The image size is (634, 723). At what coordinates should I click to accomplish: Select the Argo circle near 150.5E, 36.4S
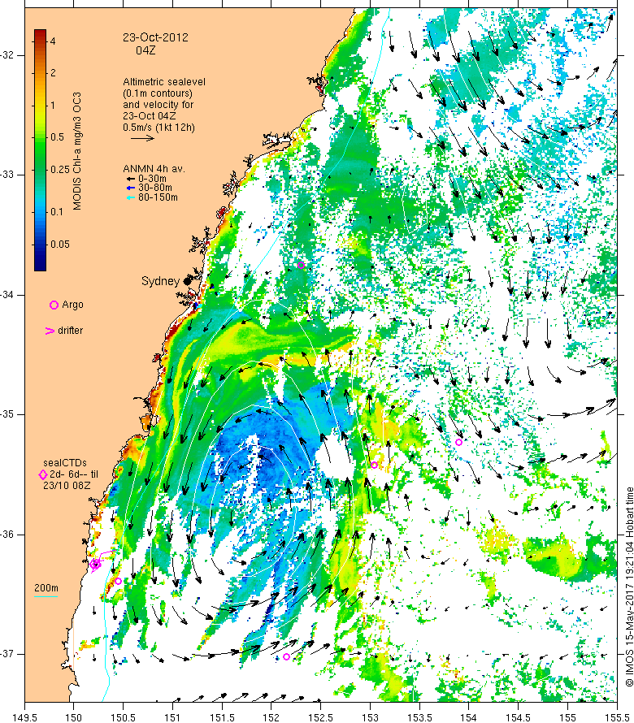click(118, 581)
